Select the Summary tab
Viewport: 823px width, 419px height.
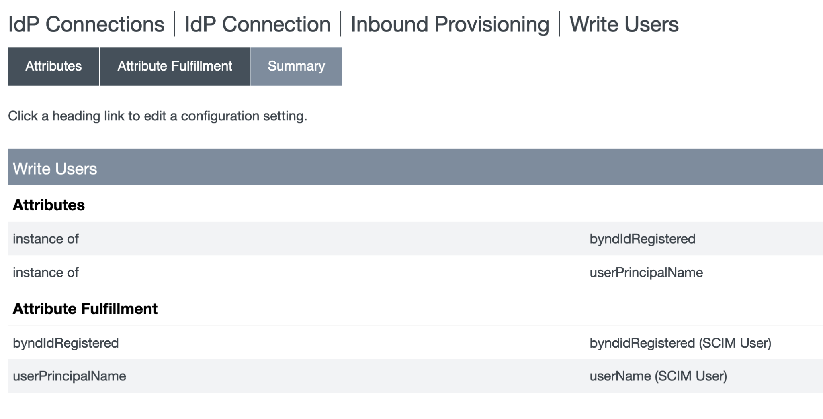[296, 66]
